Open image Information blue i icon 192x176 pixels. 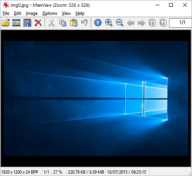[98, 23]
